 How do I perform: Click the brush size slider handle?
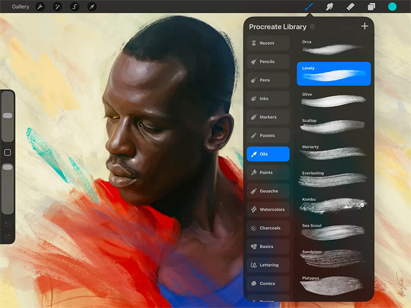7,115
